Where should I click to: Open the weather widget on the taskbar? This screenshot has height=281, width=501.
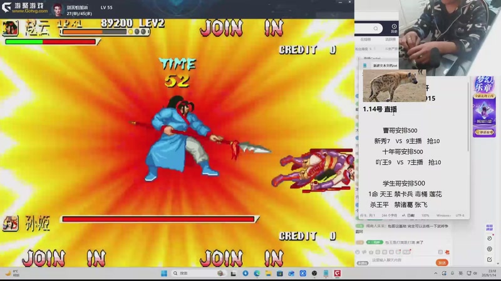click(12, 274)
